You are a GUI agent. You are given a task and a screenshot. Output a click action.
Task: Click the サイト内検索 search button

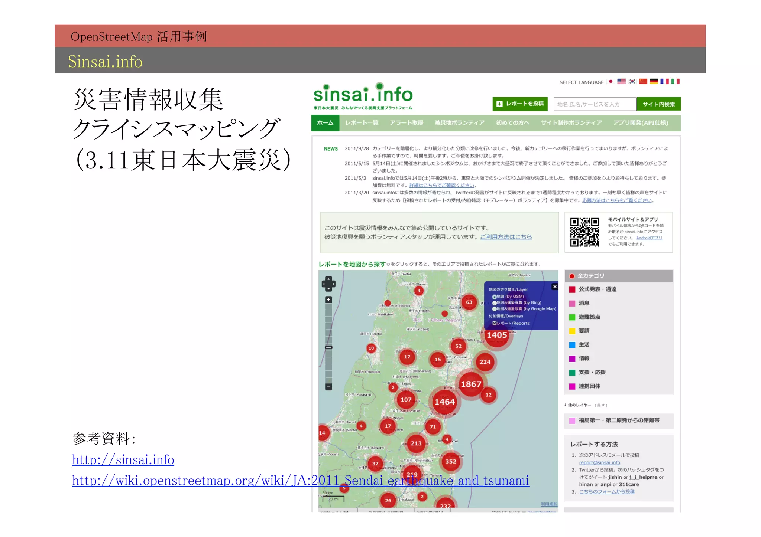[x=658, y=104]
